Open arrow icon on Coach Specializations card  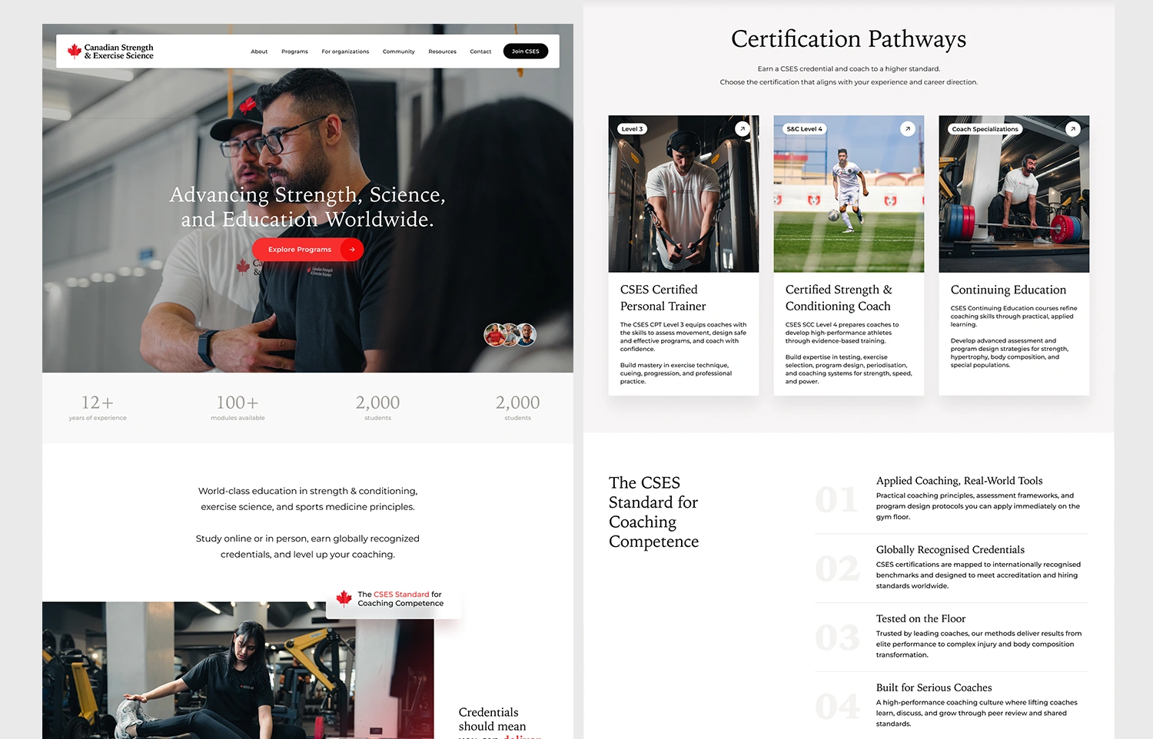tap(1073, 129)
